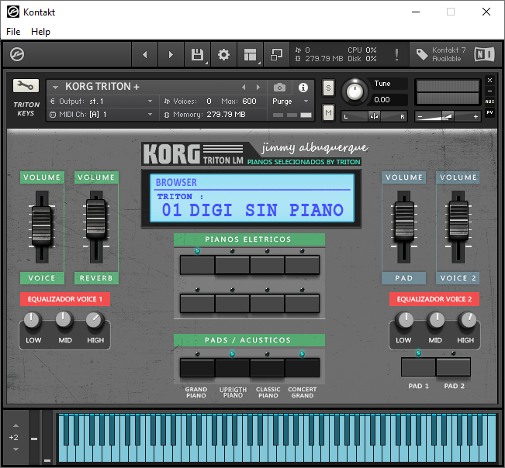Open the Output st. 1 dropdown

pyautogui.click(x=102, y=102)
